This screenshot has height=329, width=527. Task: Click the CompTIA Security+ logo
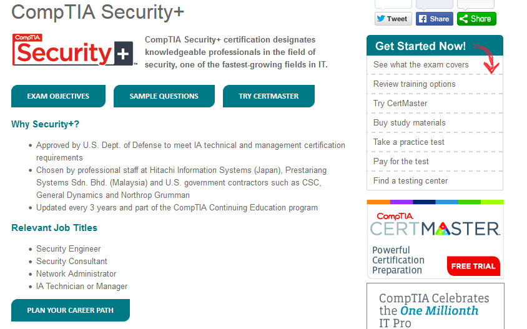[74, 51]
